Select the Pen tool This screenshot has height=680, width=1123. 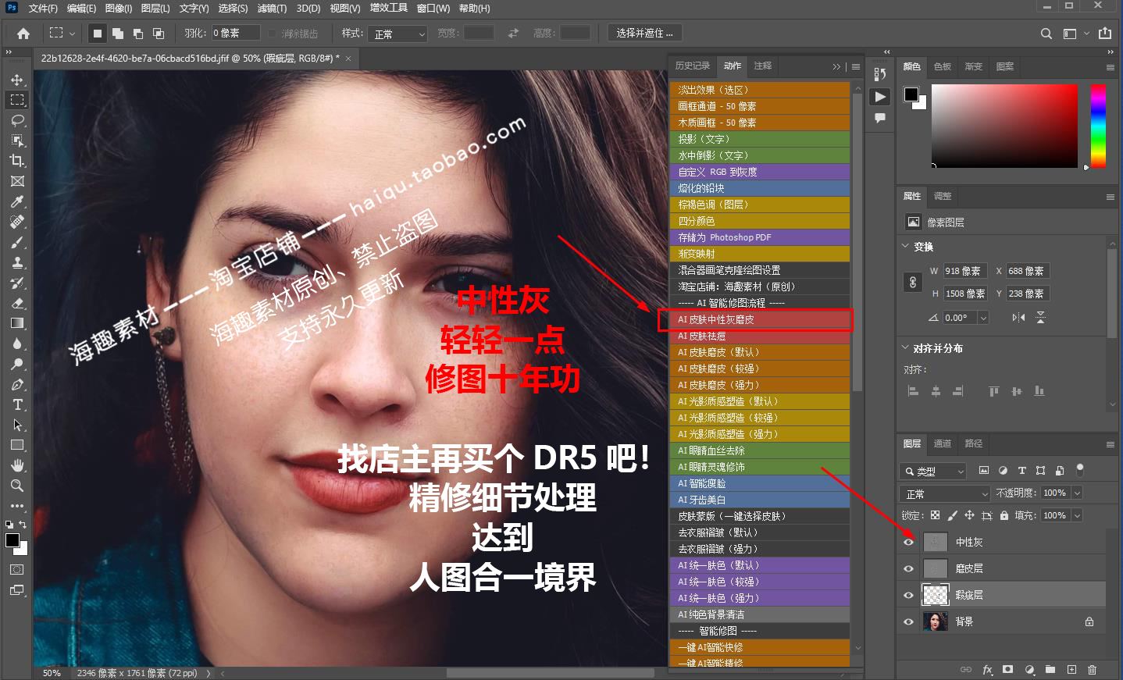tap(17, 384)
